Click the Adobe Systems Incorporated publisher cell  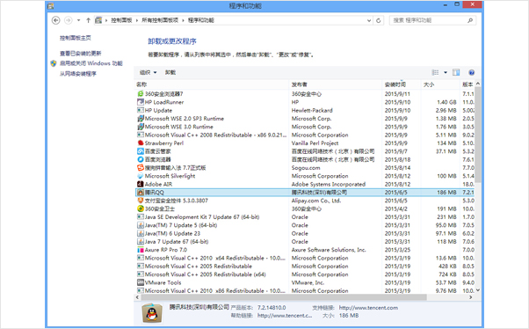pyautogui.click(x=329, y=184)
